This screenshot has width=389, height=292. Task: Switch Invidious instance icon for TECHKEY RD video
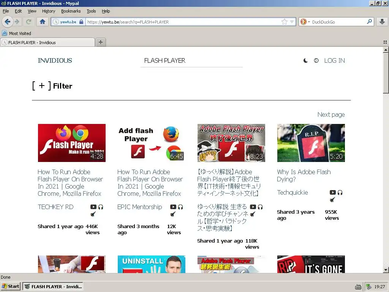tap(93, 214)
